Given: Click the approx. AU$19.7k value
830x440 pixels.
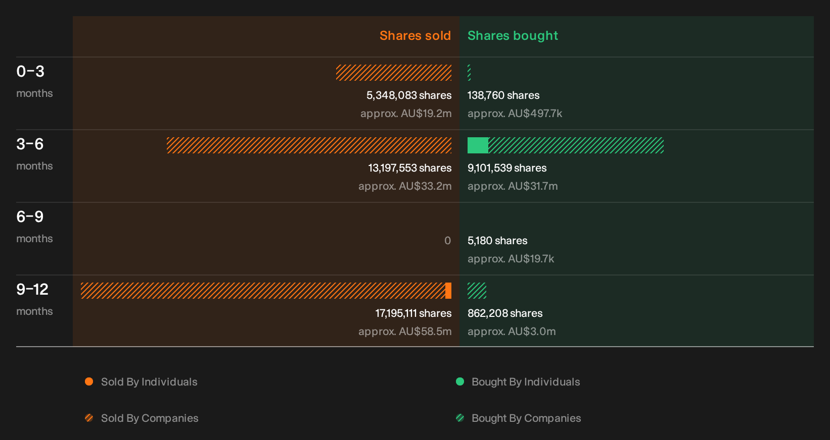Looking at the screenshot, I should pos(511,259).
